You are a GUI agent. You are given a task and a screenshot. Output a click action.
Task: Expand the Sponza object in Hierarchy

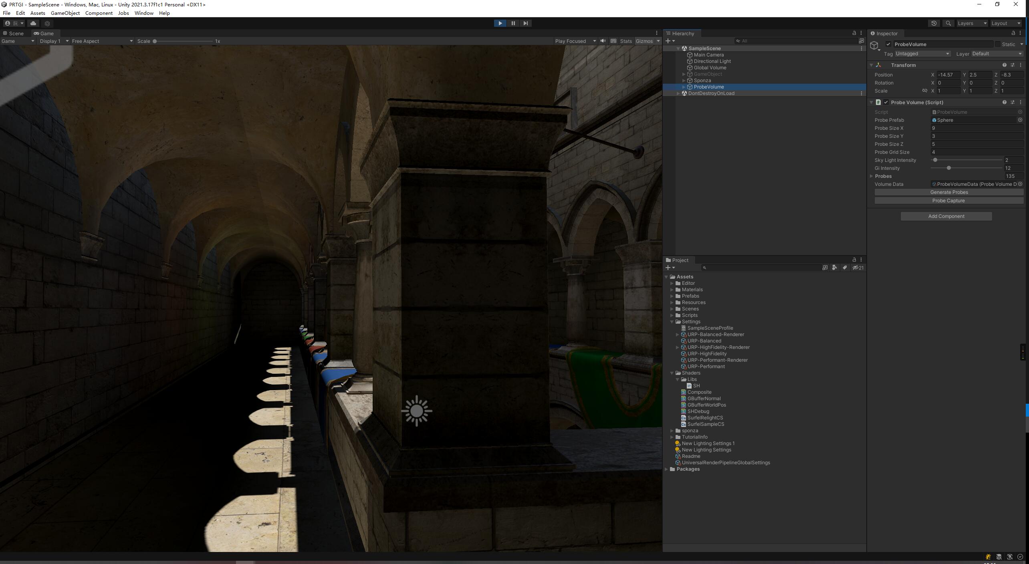[684, 81]
